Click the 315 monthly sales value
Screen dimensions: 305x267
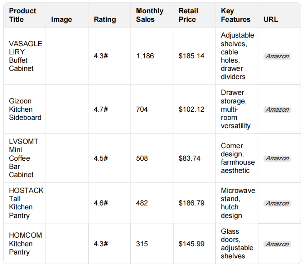coord(142,244)
